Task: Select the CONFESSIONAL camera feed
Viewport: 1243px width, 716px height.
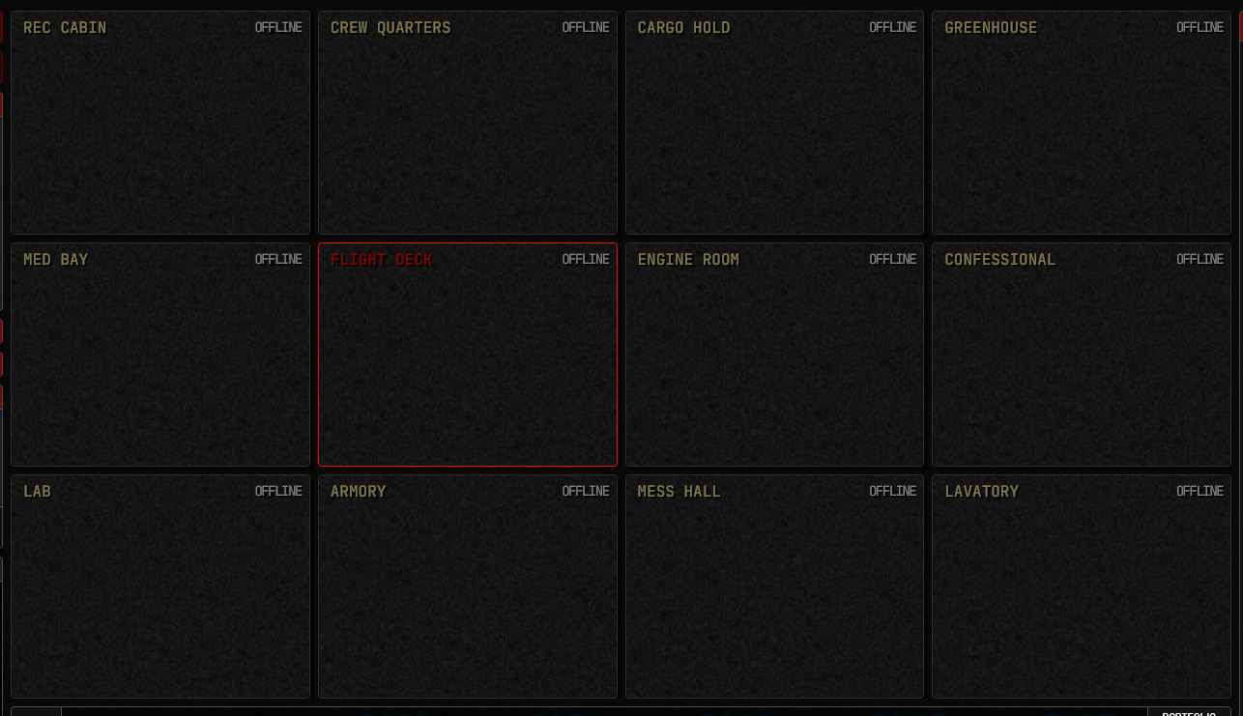Action: 1082,355
